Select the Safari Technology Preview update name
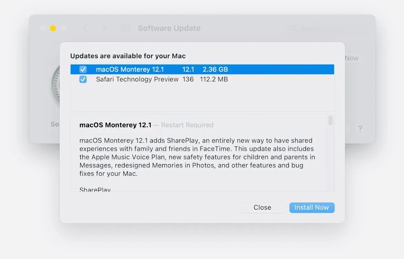Image resolution: width=404 pixels, height=259 pixels. [137, 79]
